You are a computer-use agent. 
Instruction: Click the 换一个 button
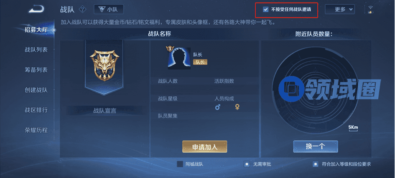point(316,147)
